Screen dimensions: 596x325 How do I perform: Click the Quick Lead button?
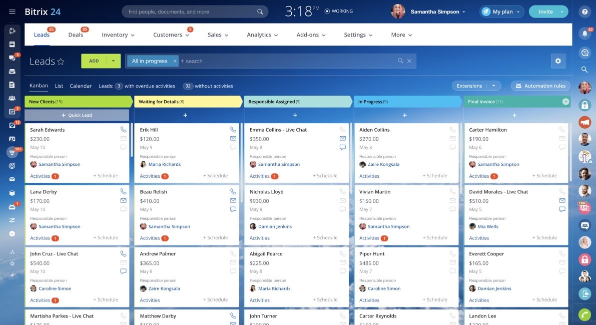pos(77,115)
